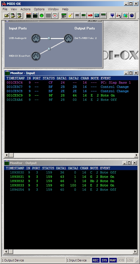The height and width of the screenshot is (264, 140).
Task: Toggle the KYB status bar indicator
Action: click(121, 260)
